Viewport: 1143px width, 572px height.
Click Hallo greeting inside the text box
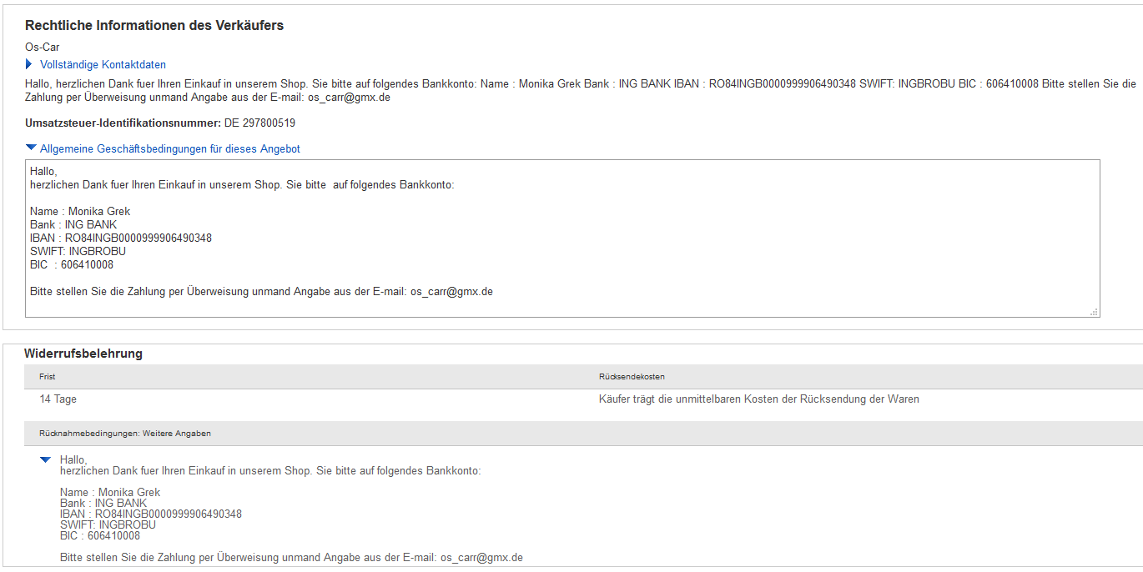tap(43, 171)
